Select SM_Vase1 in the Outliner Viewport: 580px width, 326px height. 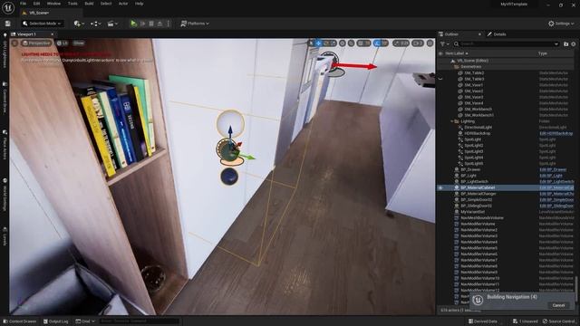(x=473, y=85)
